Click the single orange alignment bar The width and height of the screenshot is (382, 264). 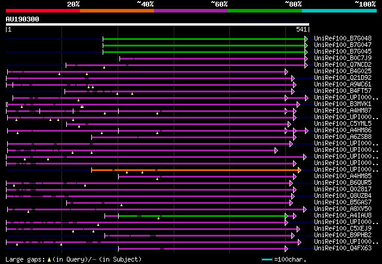[195, 170]
